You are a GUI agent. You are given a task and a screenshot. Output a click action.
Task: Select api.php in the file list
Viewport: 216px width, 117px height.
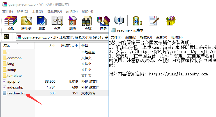(x=13, y=82)
